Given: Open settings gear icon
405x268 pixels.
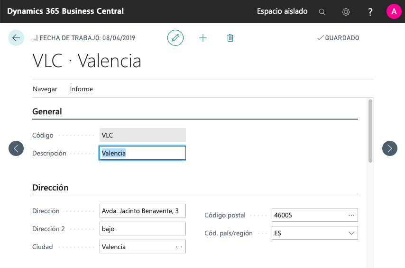Looking at the screenshot, I should 346,12.
